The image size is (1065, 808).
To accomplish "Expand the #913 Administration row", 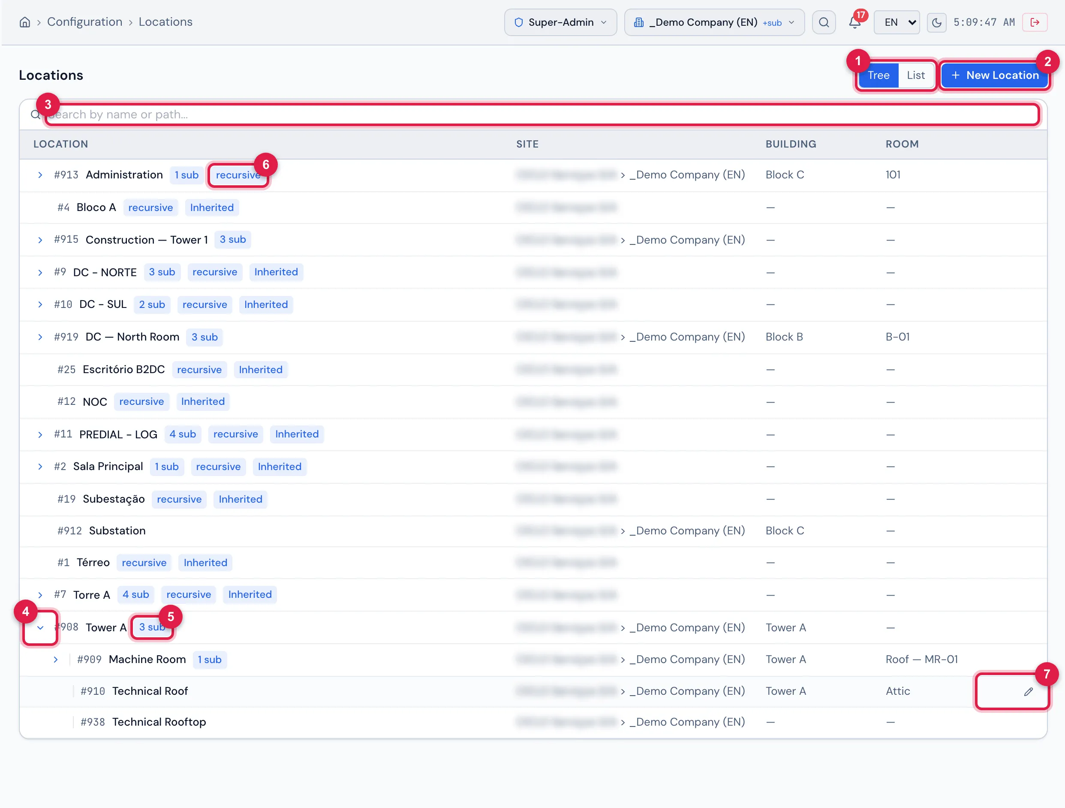I will pos(40,175).
